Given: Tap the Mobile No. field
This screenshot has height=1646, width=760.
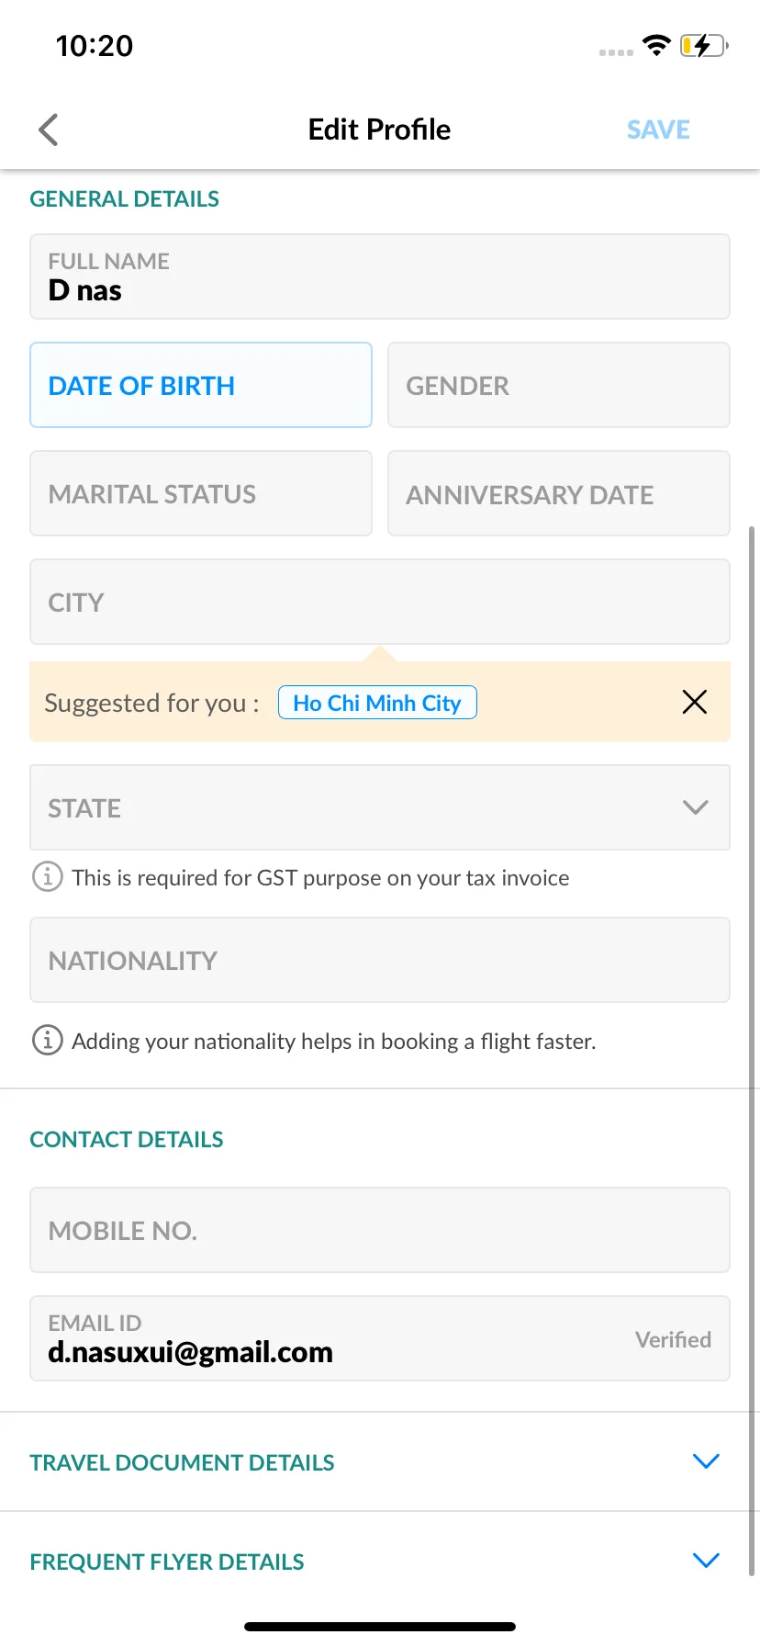Looking at the screenshot, I should point(380,1230).
